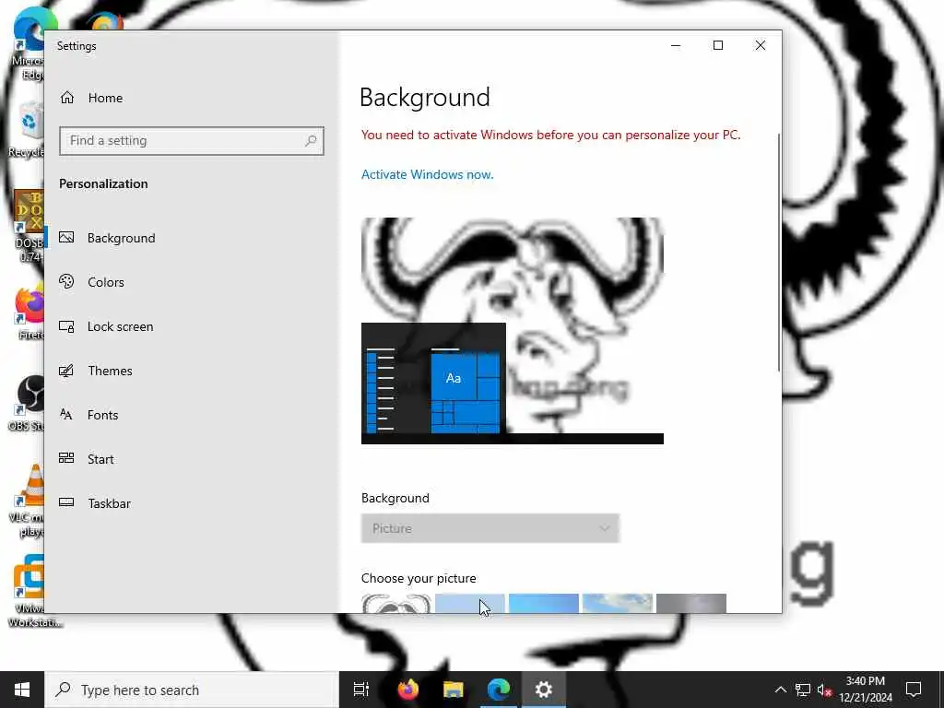This screenshot has width=944, height=708.
Task: Open File Explorer from taskbar
Action: click(x=454, y=690)
